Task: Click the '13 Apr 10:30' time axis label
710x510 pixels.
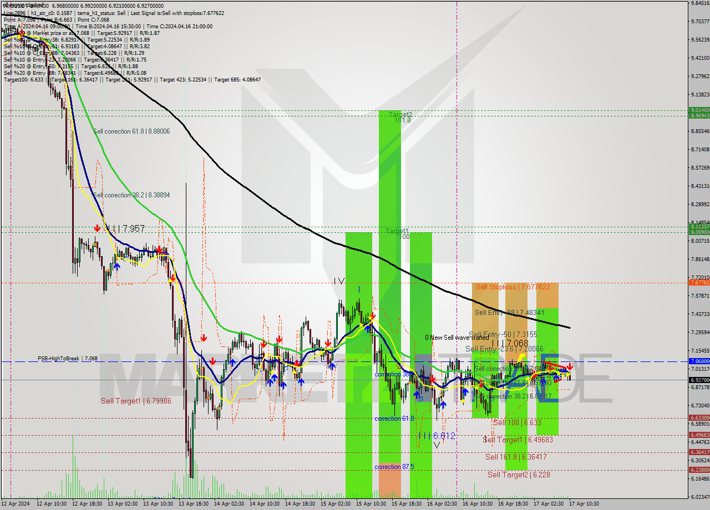Action: 158,504
